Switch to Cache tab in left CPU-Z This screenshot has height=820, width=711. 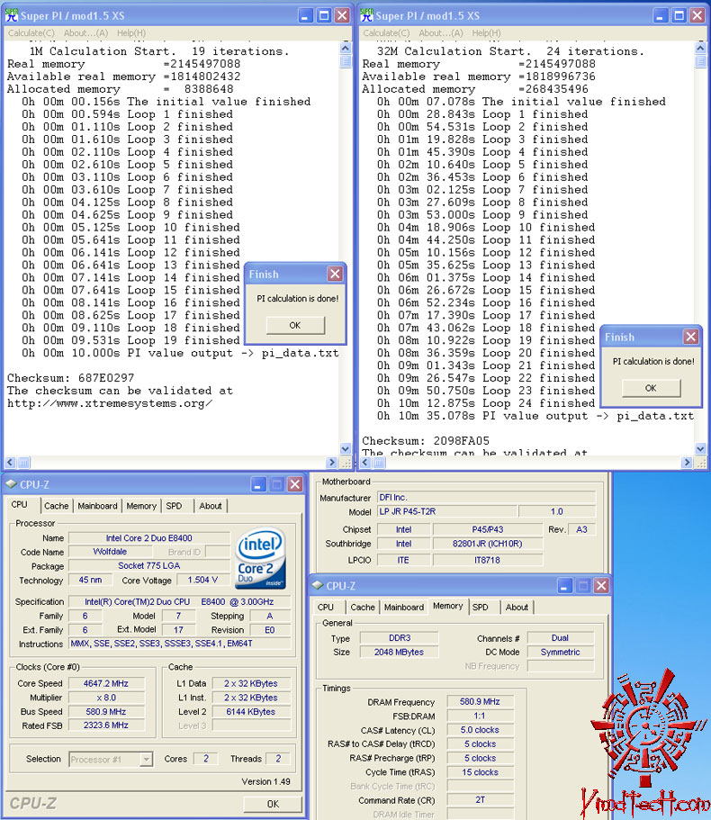coord(57,506)
